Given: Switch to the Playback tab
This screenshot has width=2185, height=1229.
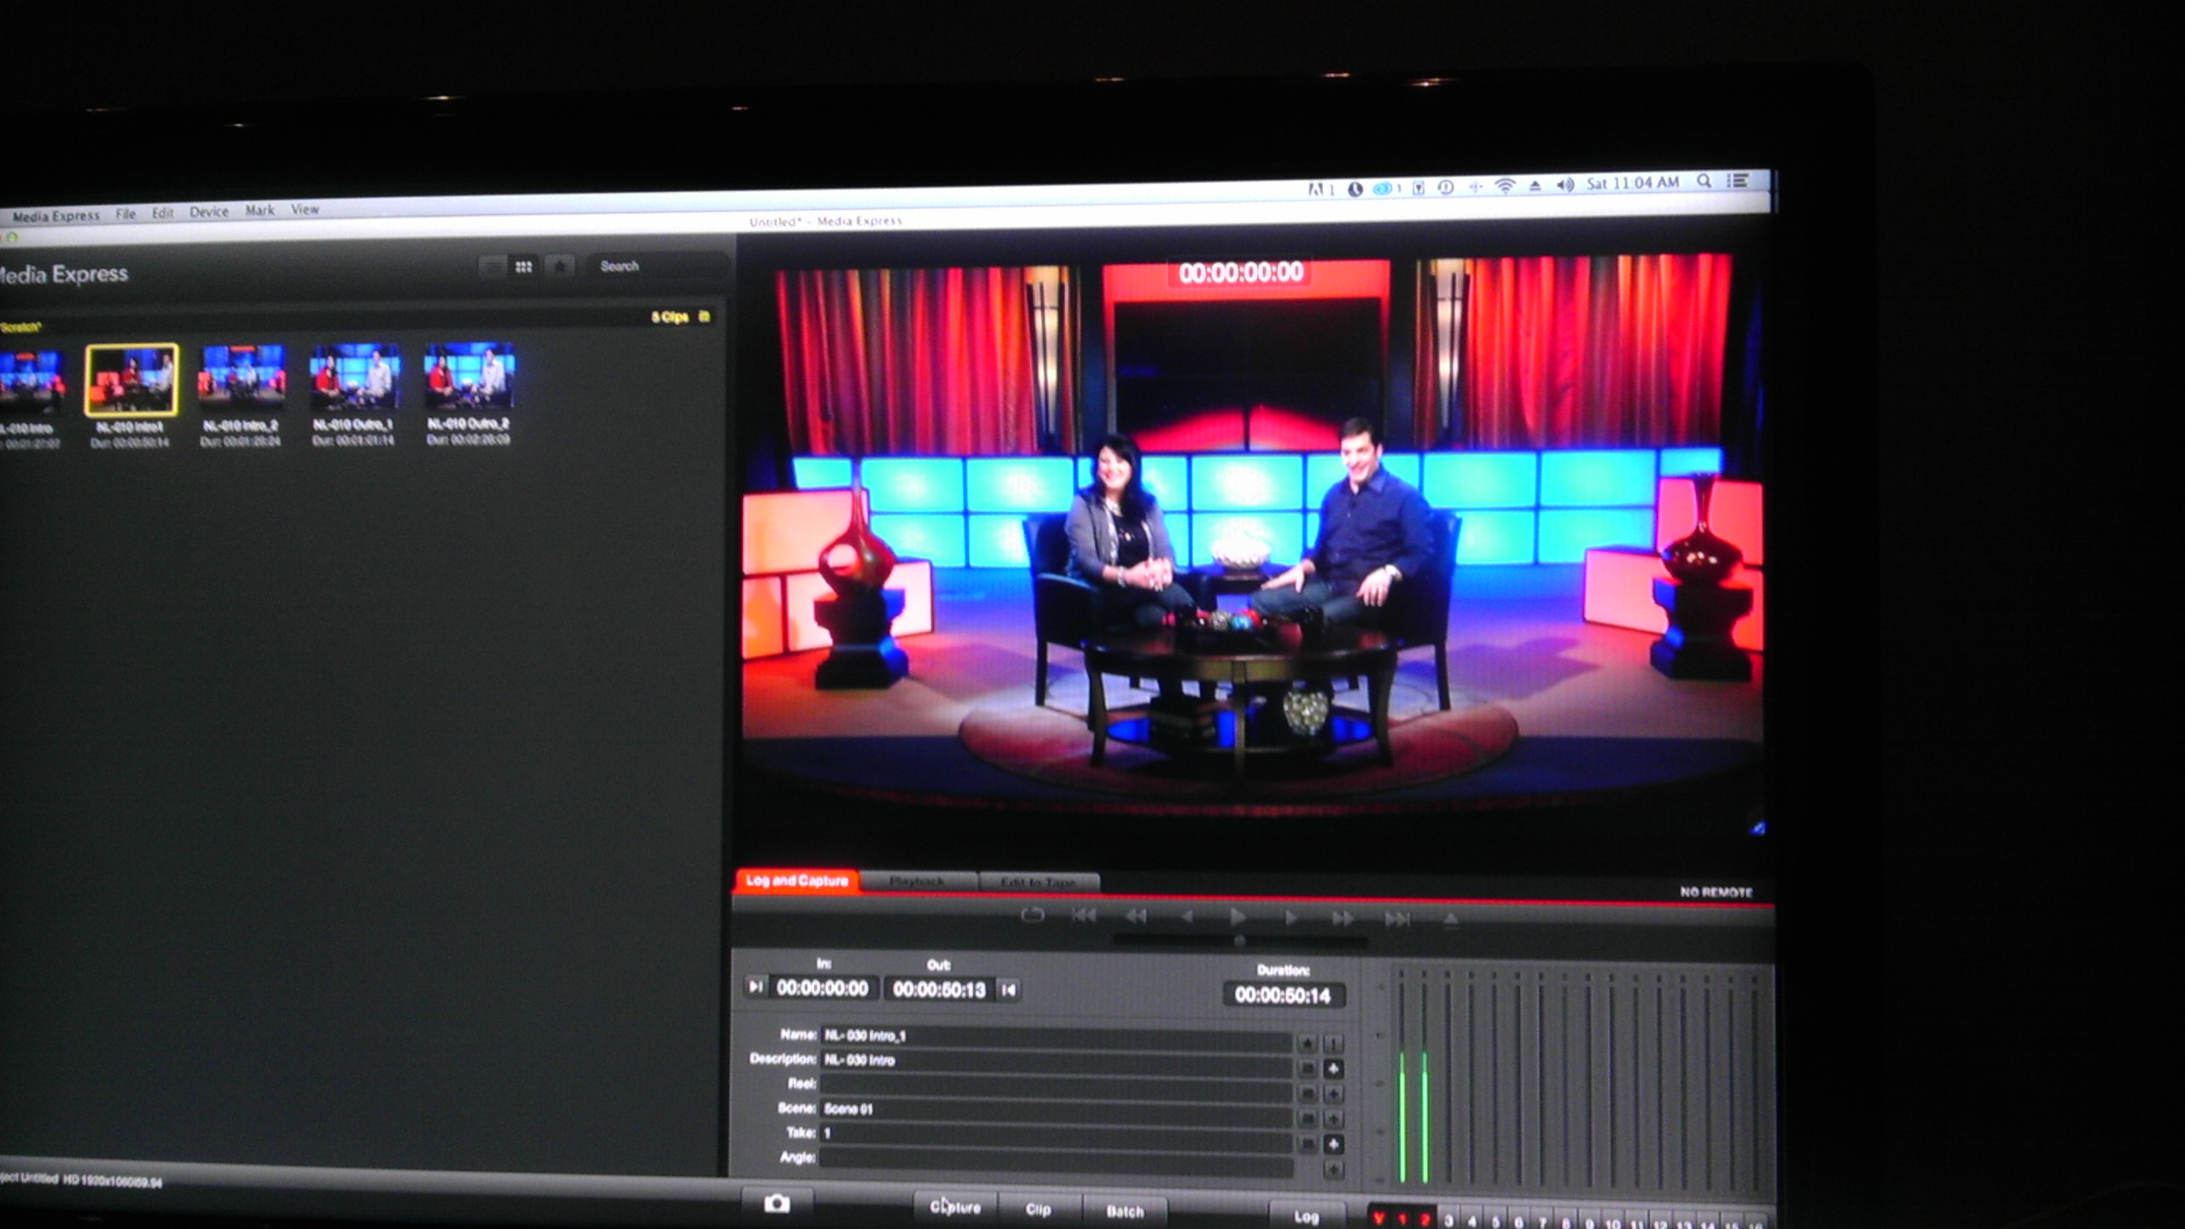Looking at the screenshot, I should pos(918,881).
